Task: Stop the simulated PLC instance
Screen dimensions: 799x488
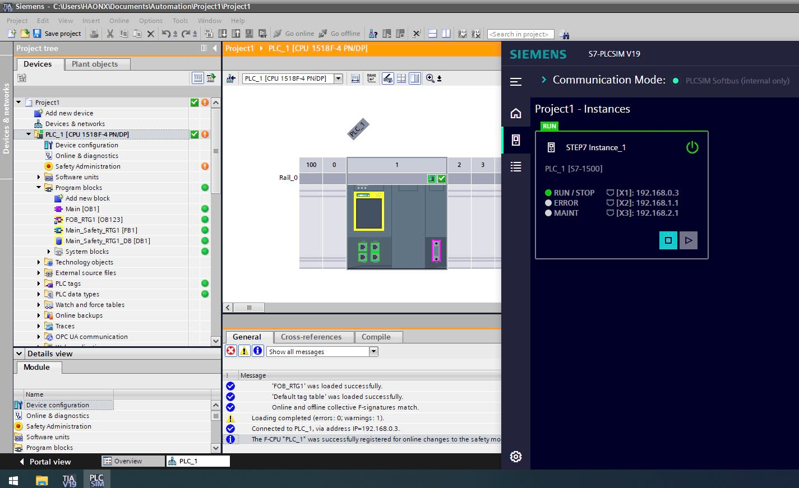Action: (x=668, y=240)
